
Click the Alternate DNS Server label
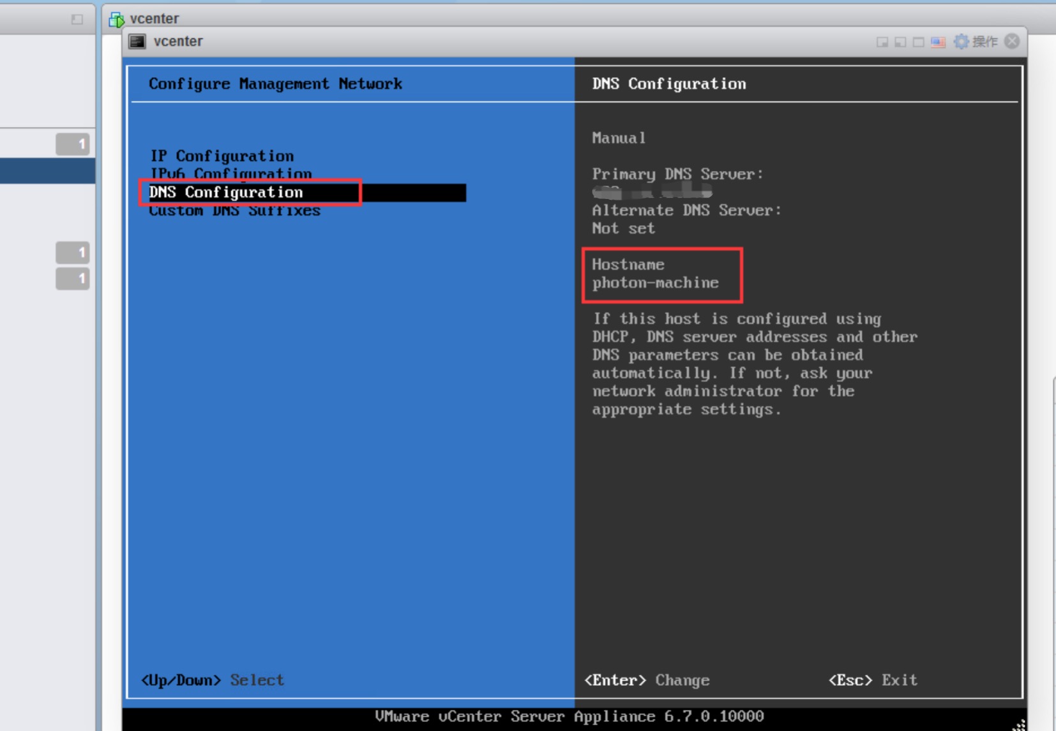click(x=686, y=210)
